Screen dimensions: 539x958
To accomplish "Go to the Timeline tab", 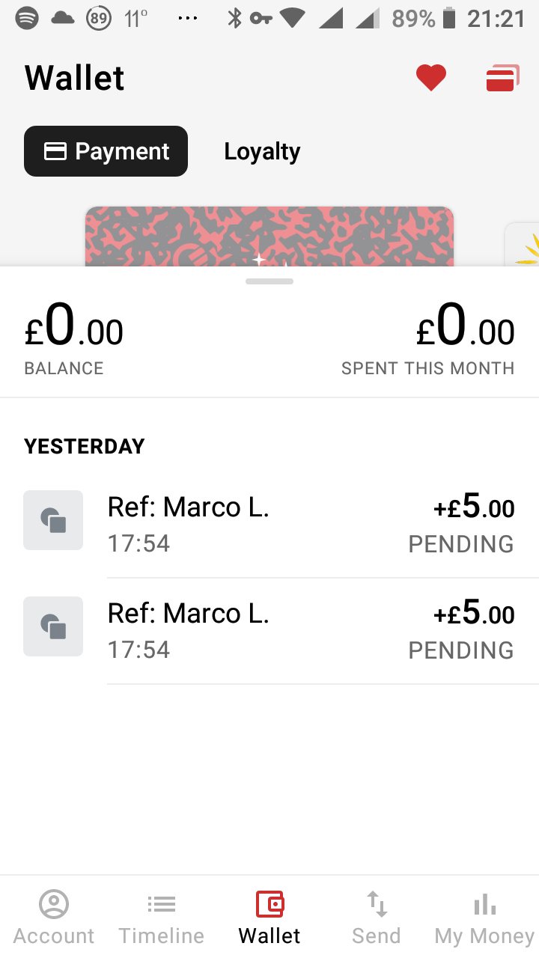I will [x=161, y=918].
